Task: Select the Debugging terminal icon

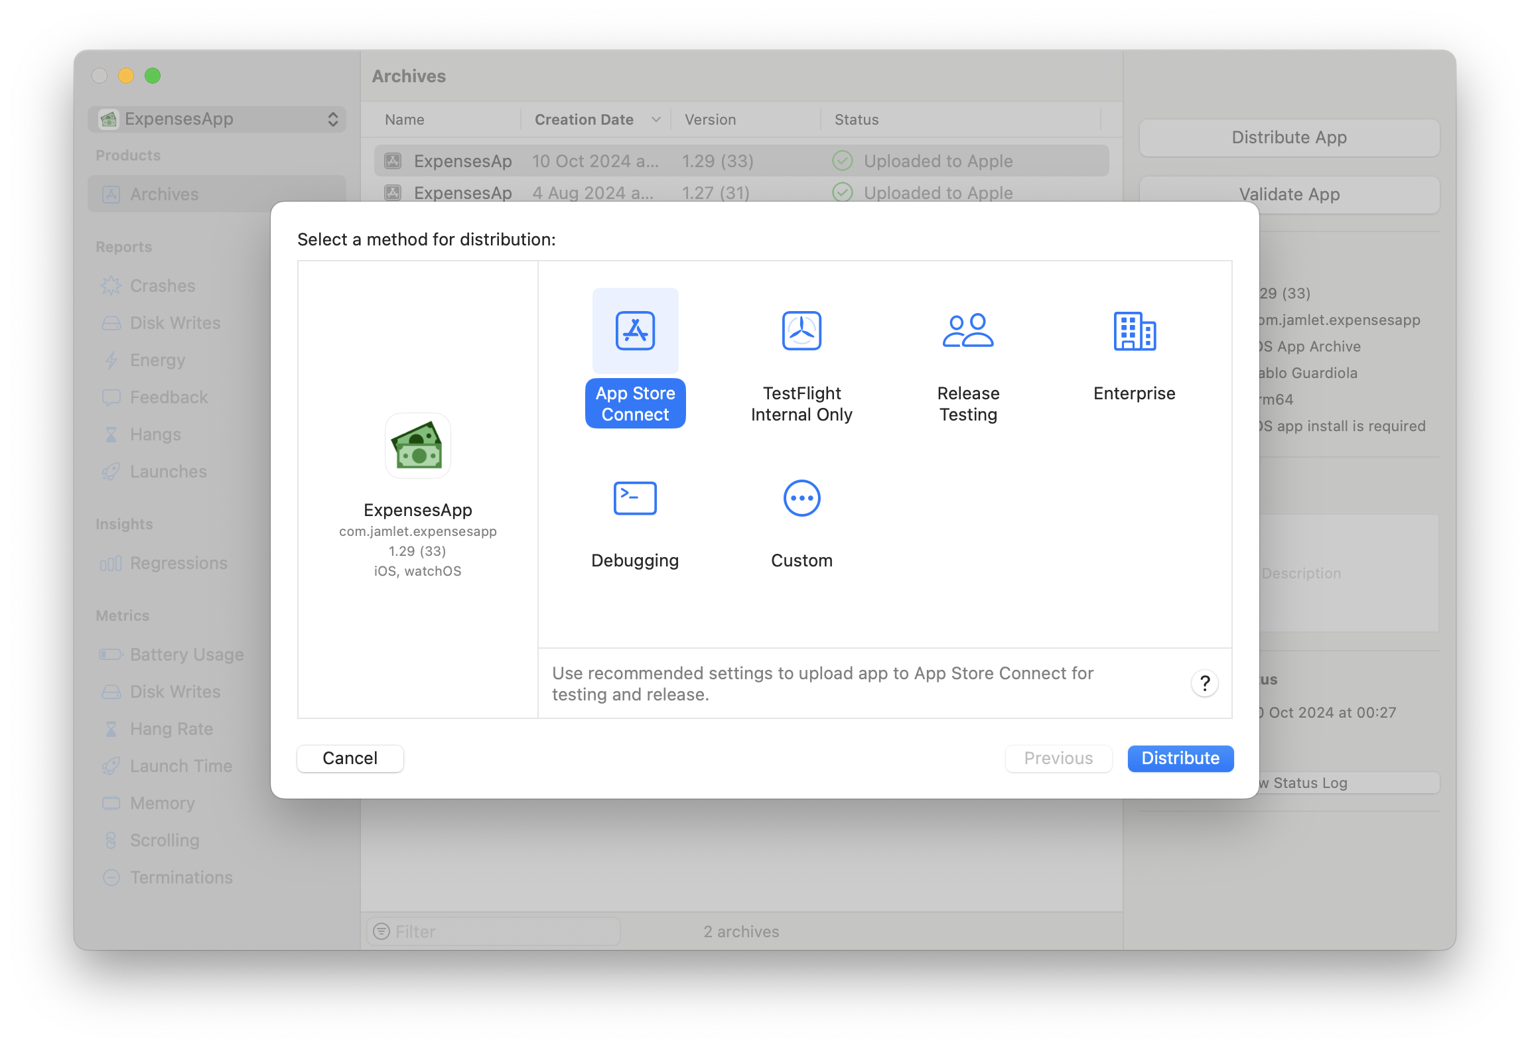Action: (x=635, y=498)
